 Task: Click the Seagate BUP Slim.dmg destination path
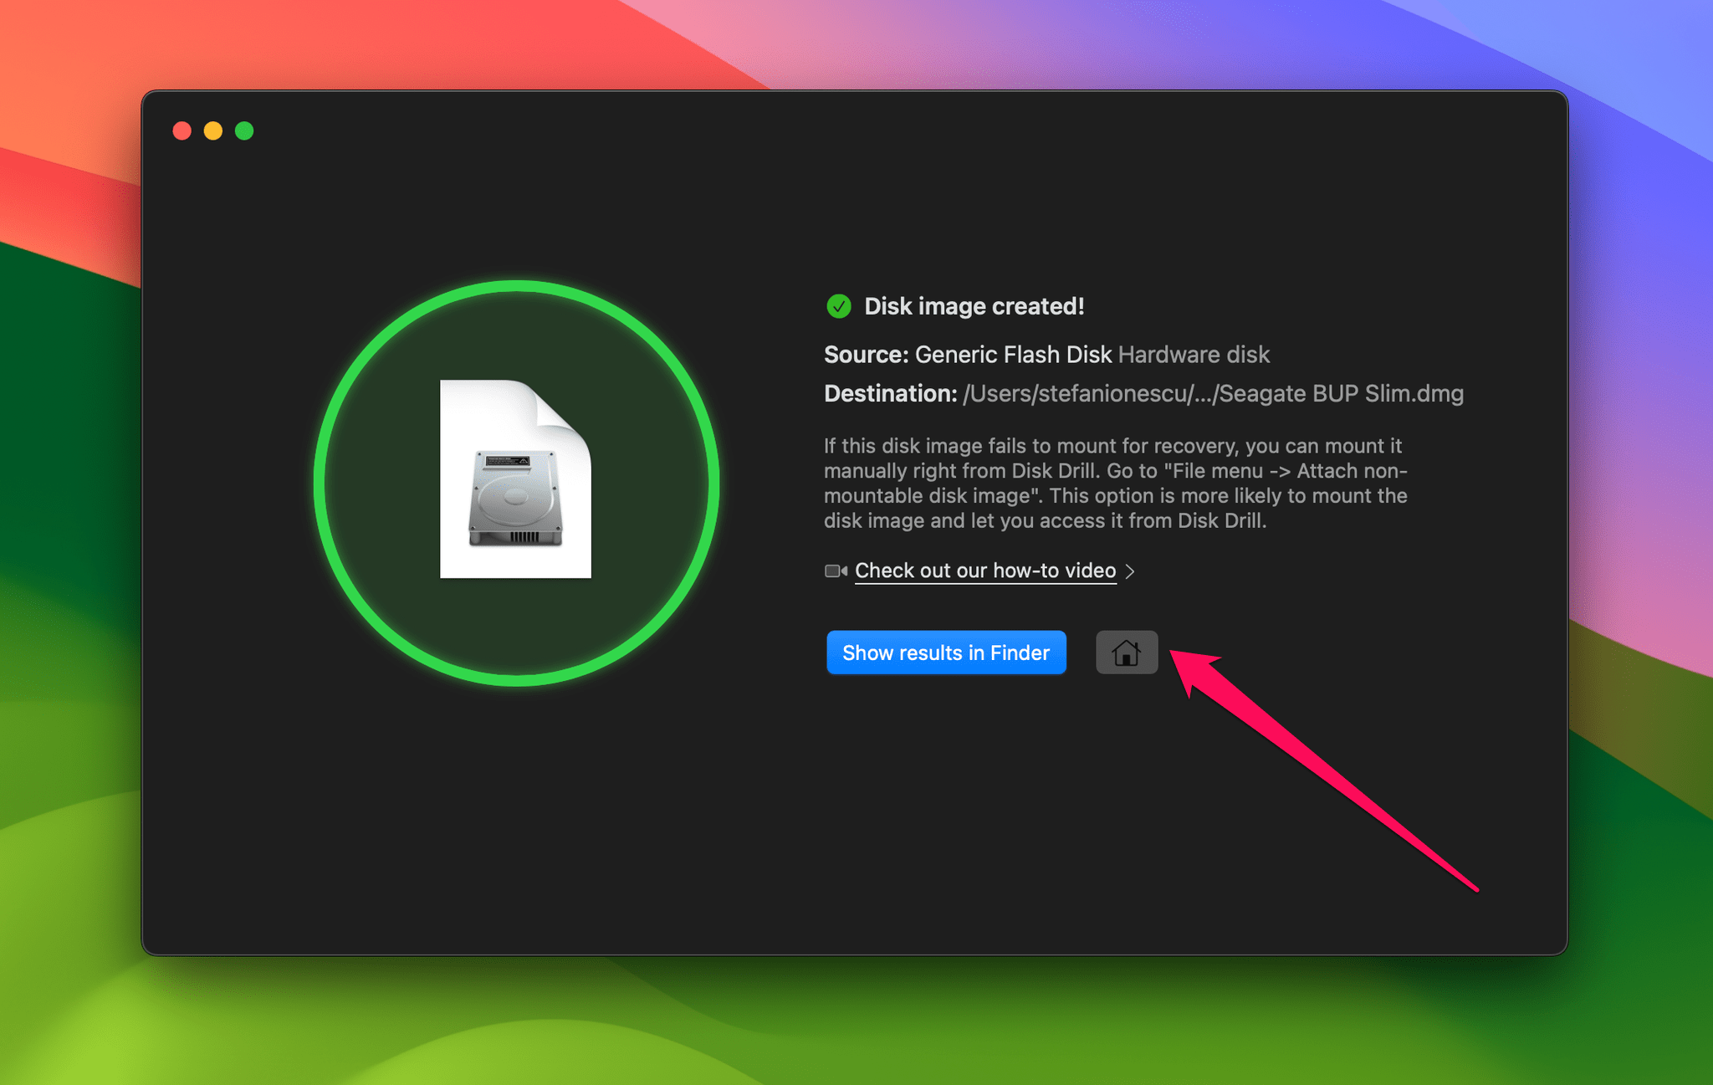tap(1213, 394)
